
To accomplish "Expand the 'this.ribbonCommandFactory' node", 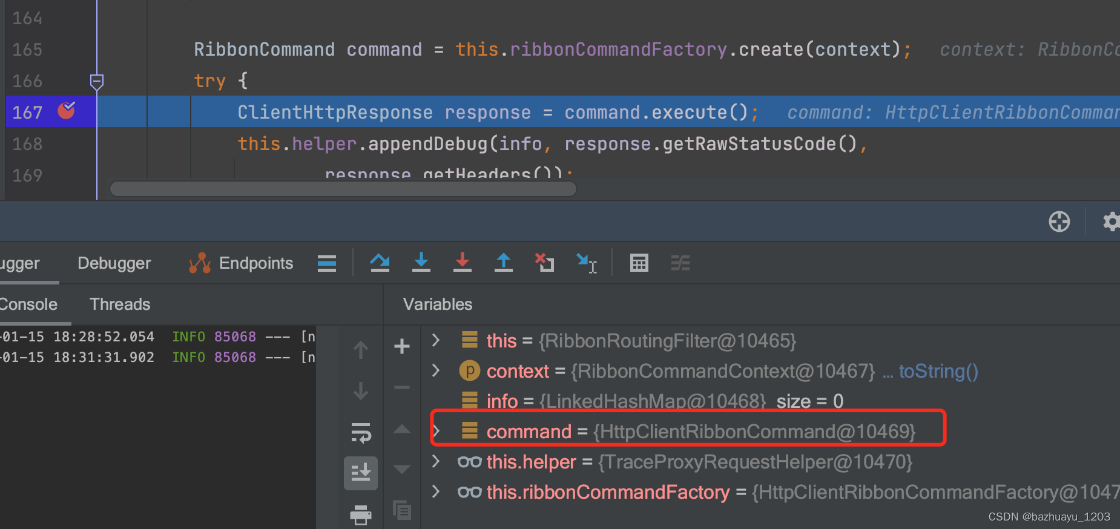I will (436, 491).
